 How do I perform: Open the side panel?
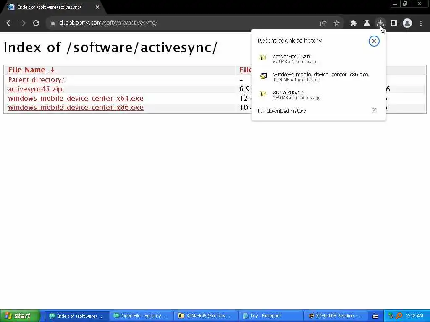point(394,23)
